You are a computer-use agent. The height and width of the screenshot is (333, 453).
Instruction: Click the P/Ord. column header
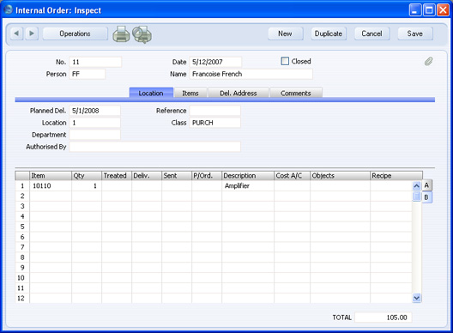pyautogui.click(x=207, y=176)
